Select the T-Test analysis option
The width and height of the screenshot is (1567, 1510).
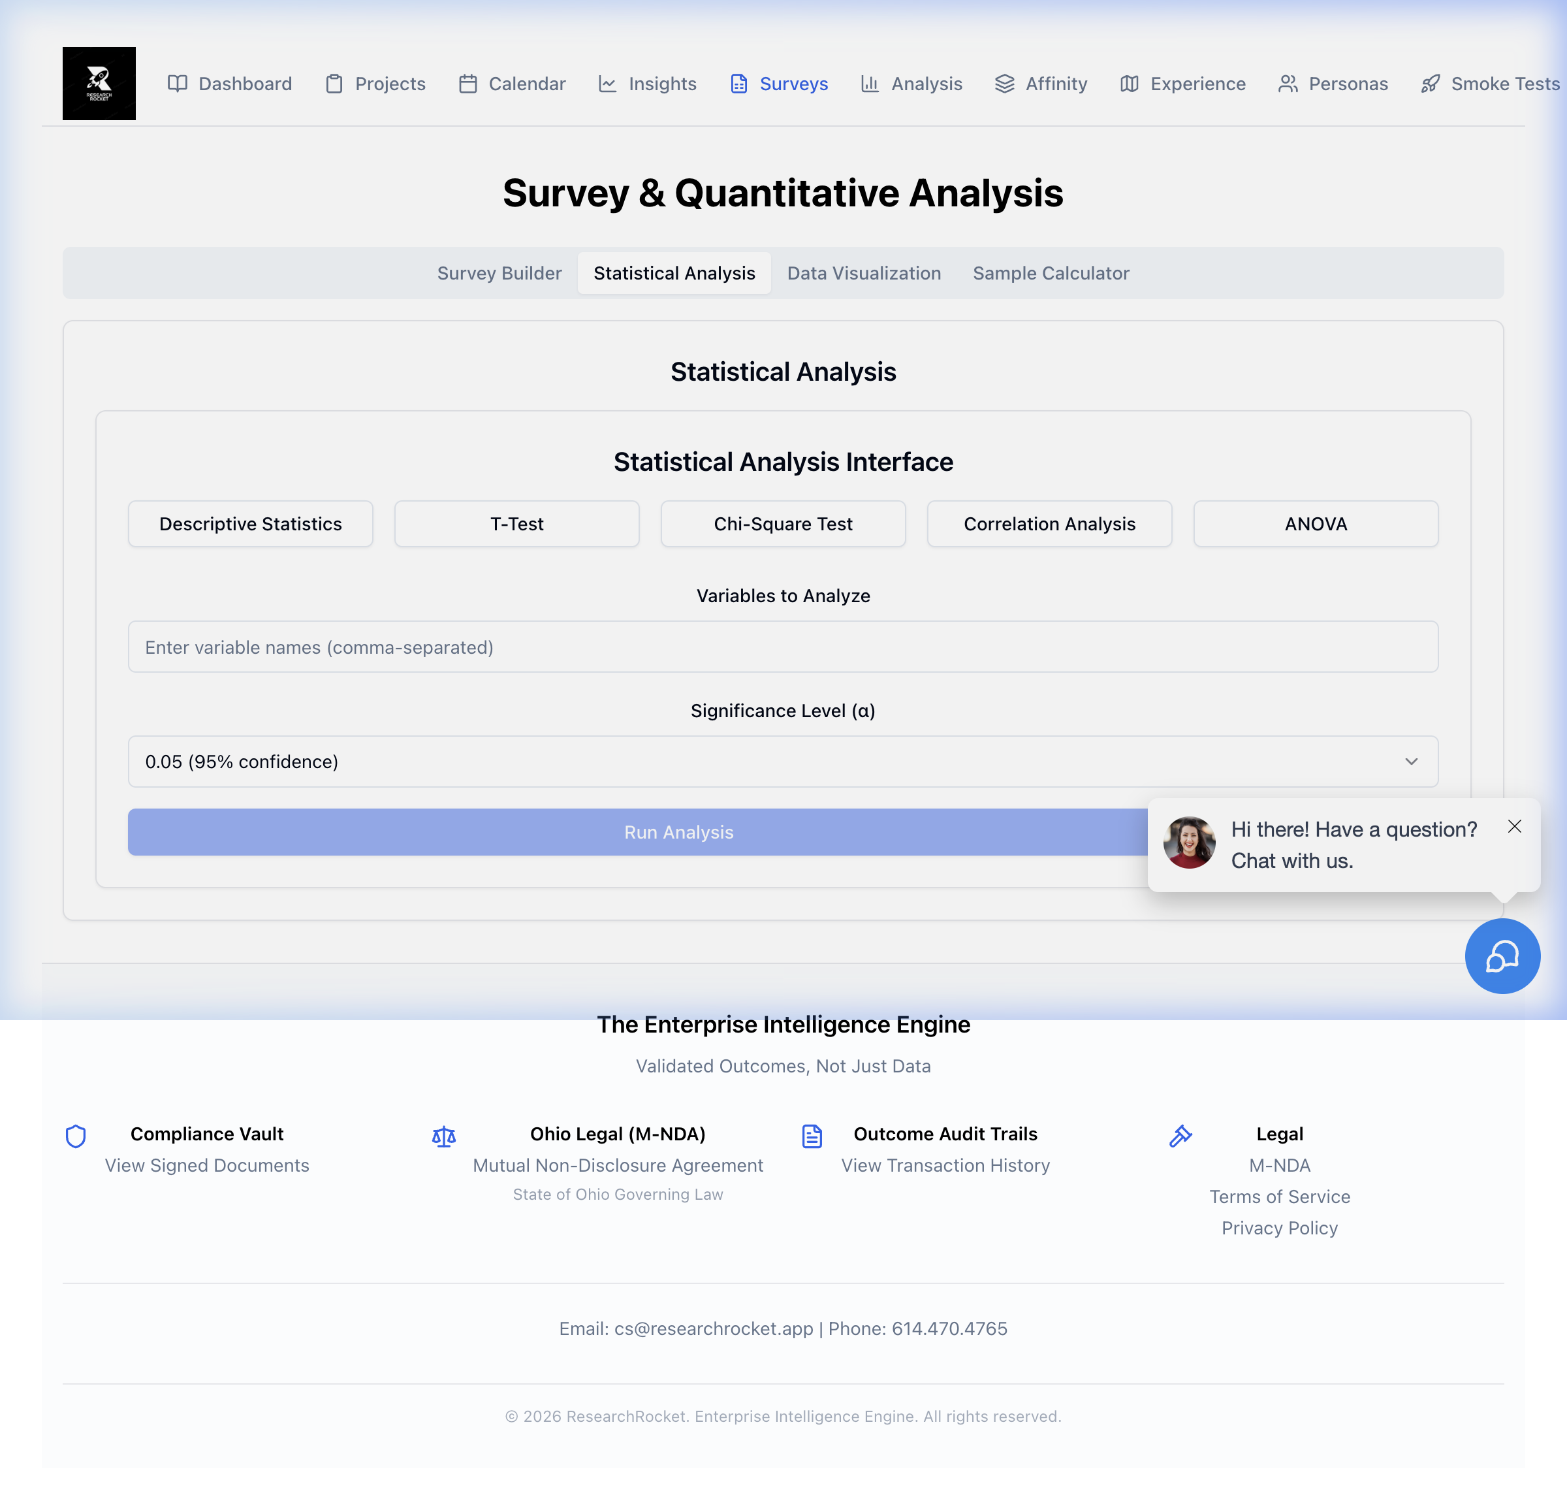[516, 524]
